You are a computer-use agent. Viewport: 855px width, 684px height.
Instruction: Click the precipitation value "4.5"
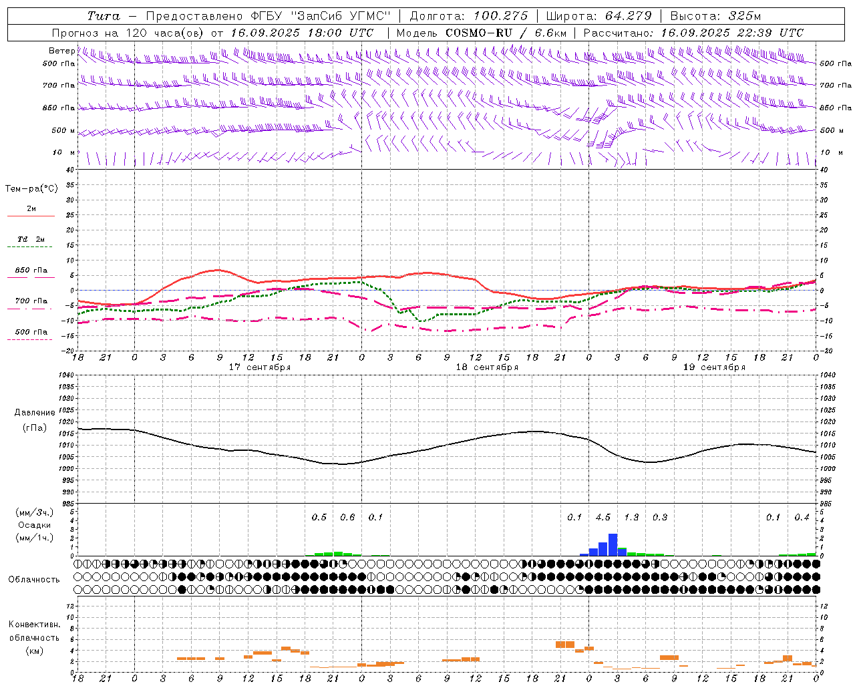pyautogui.click(x=603, y=517)
